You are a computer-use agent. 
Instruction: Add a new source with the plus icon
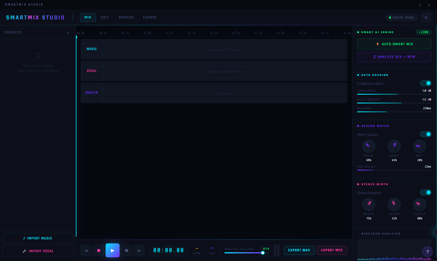(x=68, y=33)
